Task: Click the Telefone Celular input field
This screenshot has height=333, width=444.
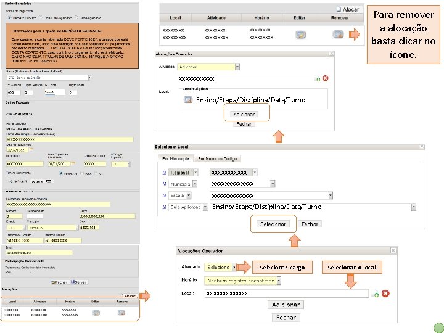Action: [x=63, y=240]
